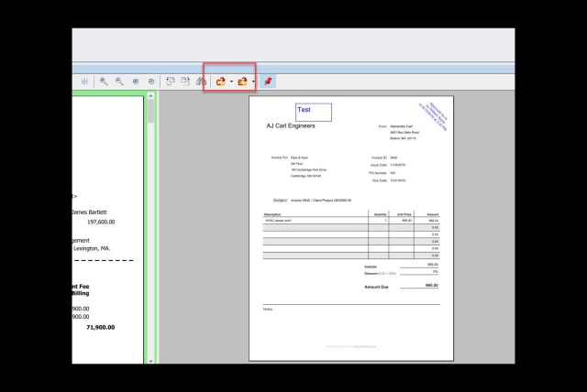Viewport: 587px width, 392px height.
Task: Click the red 'E' folder send icon
Action: [242, 82]
